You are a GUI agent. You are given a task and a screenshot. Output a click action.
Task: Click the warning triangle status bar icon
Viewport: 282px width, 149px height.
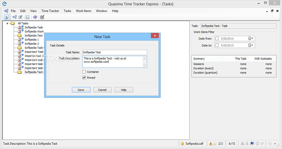coord(211,144)
